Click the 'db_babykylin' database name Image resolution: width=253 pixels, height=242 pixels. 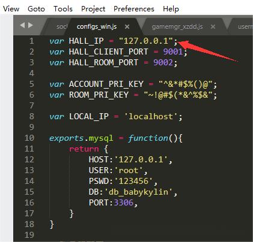[x=138, y=192]
